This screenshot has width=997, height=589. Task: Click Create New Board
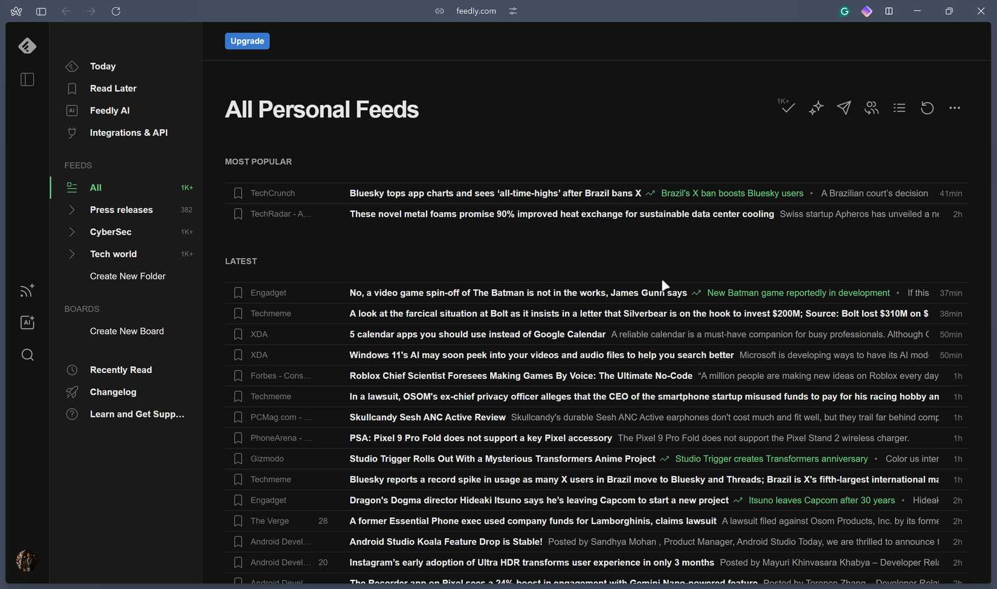[127, 331]
